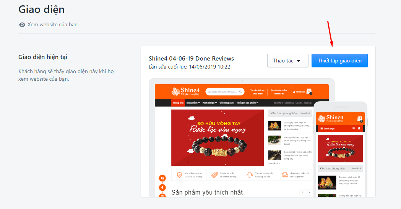This screenshot has height=209, width=401.
Task: Click the cart icon in mobile preview
Action: click(x=360, y=119)
